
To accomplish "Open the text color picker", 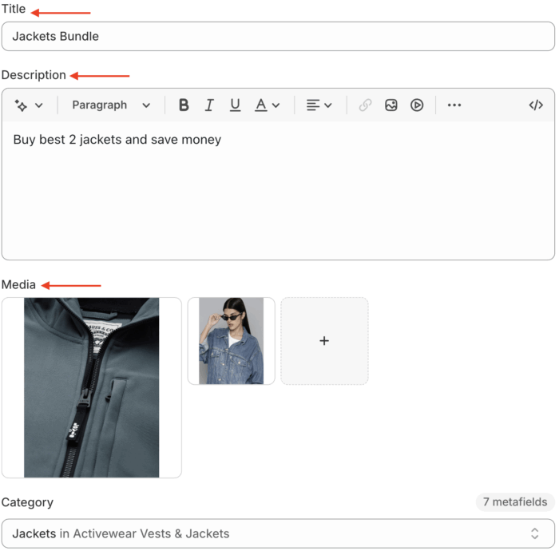I will pos(267,105).
